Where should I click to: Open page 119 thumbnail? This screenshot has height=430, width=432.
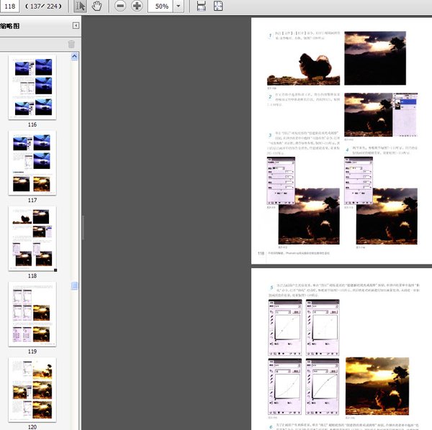pyautogui.click(x=32, y=314)
